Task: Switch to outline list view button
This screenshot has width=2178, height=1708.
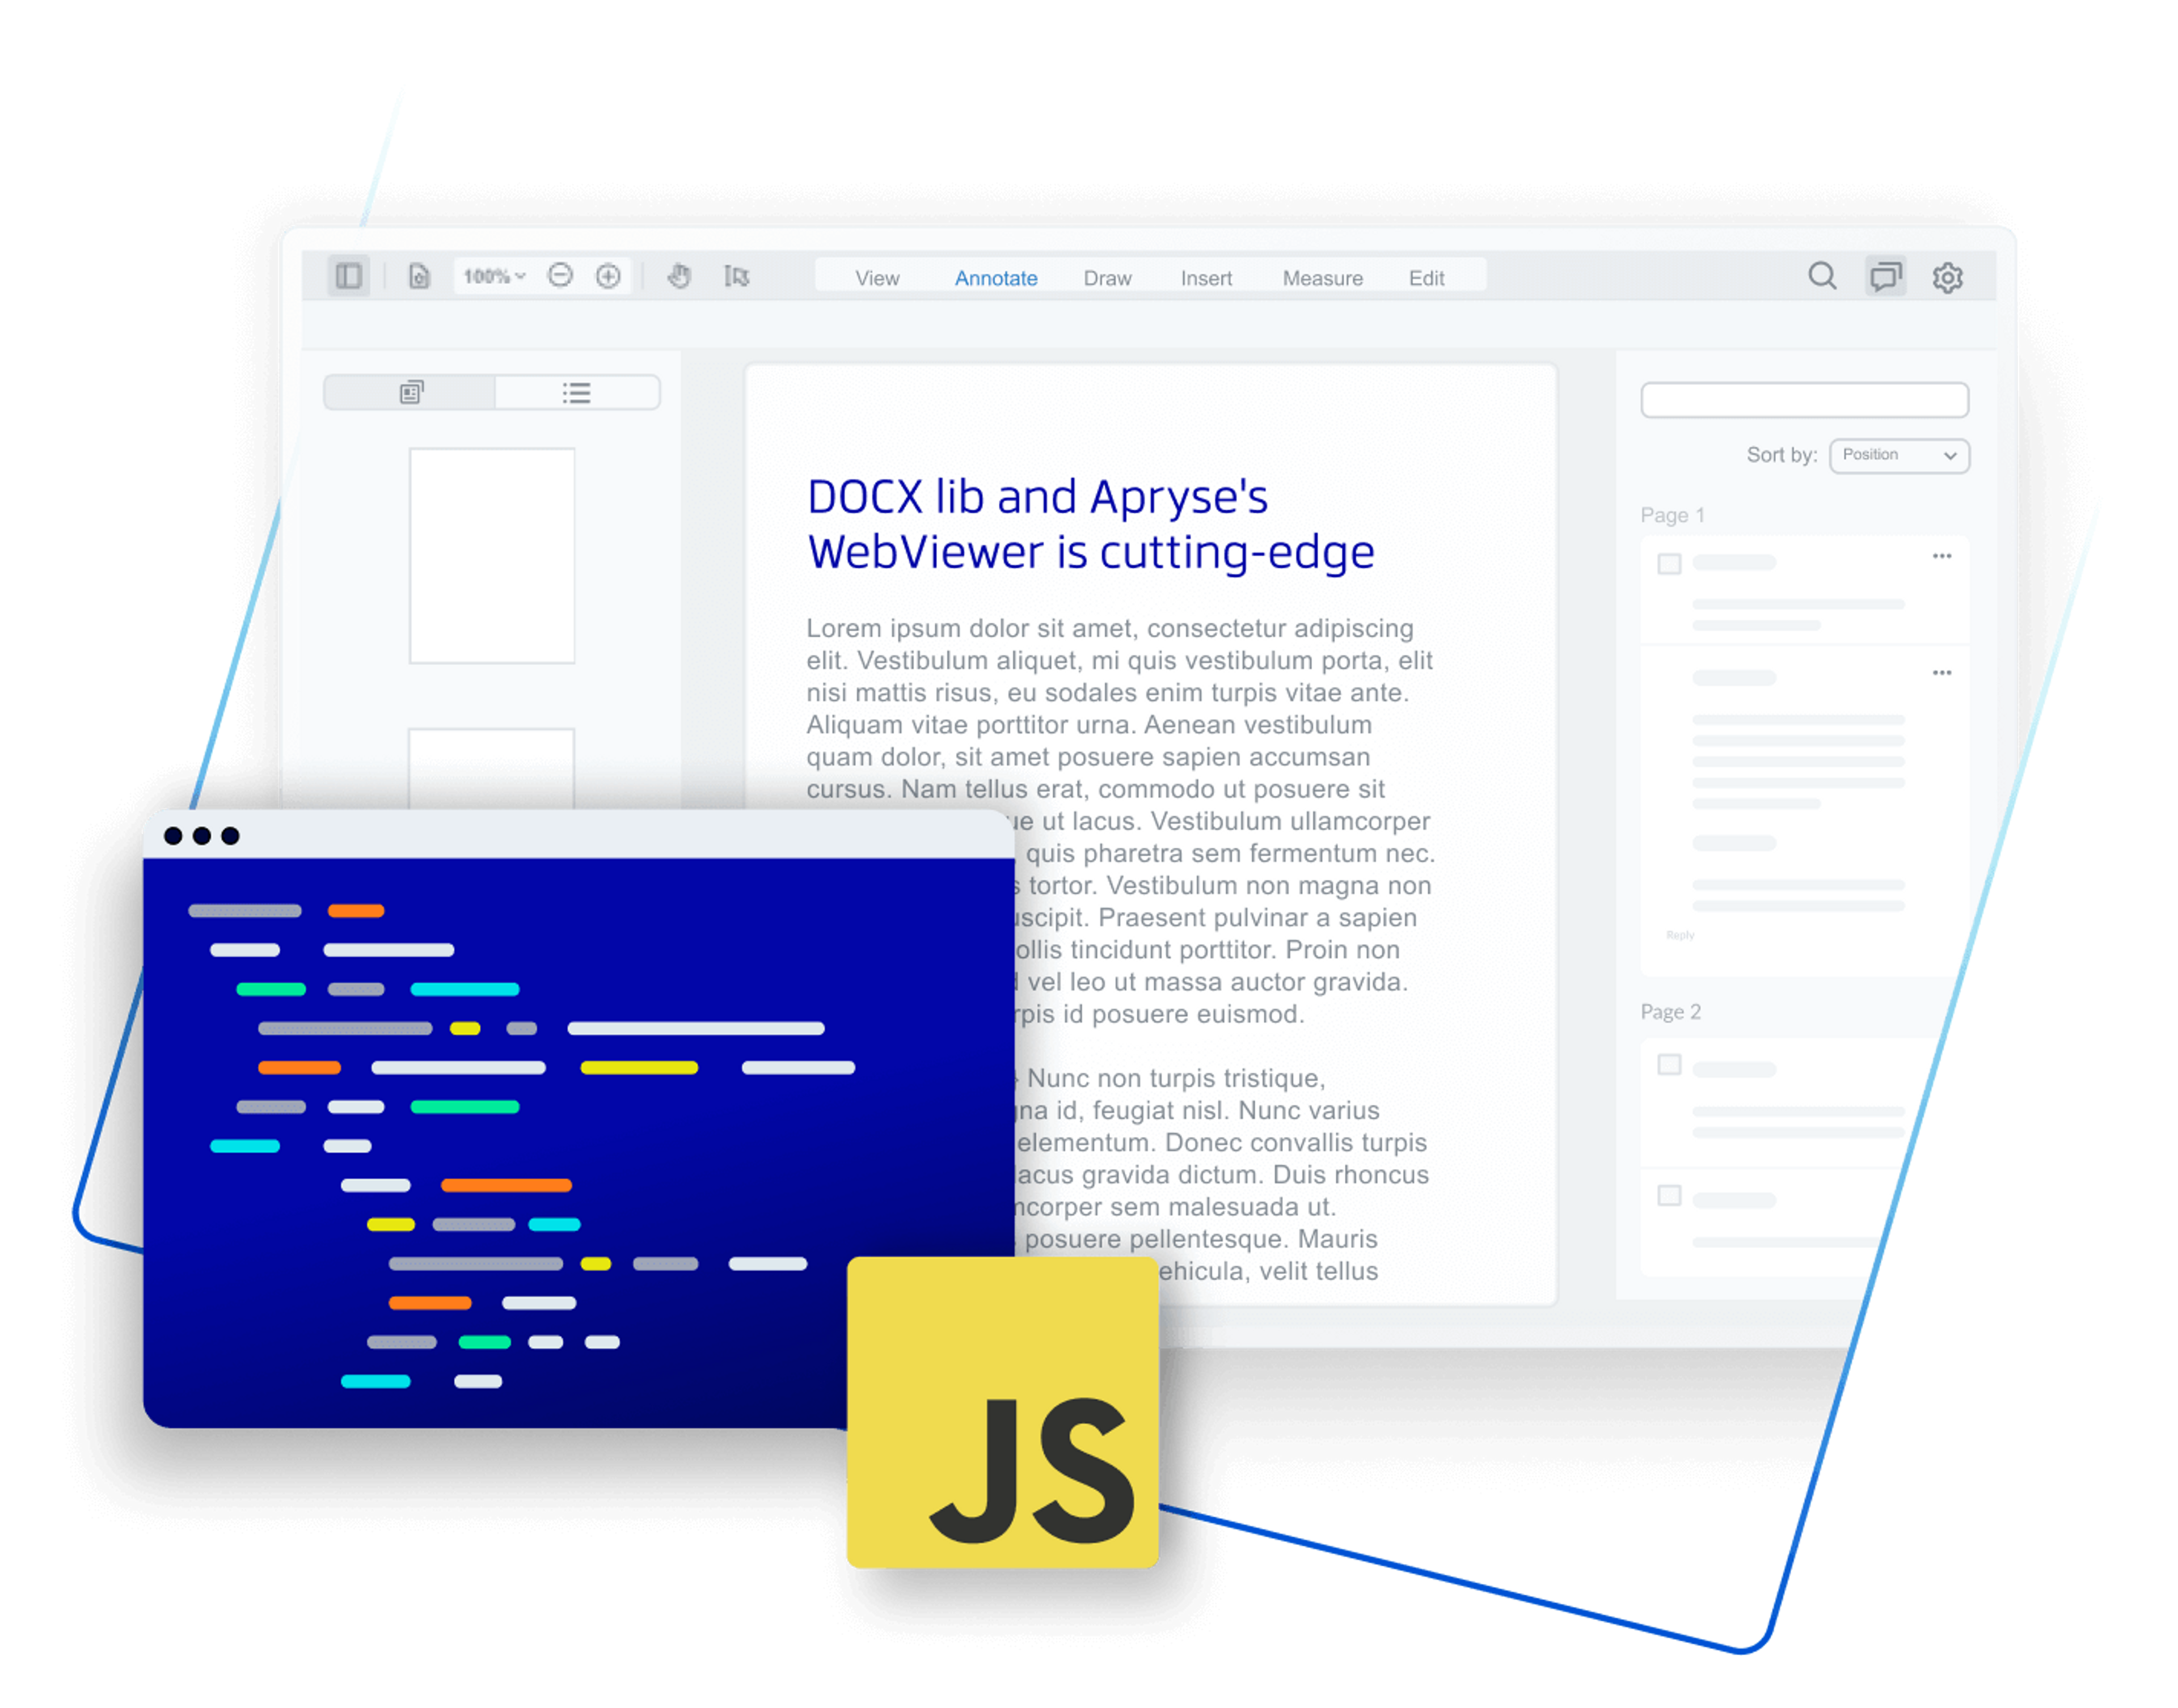Action: point(576,392)
